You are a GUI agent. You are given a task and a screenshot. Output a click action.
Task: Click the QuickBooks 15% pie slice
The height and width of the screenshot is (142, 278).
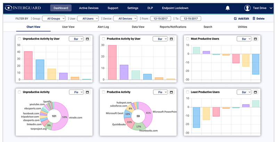pyautogui.click(x=129, y=122)
